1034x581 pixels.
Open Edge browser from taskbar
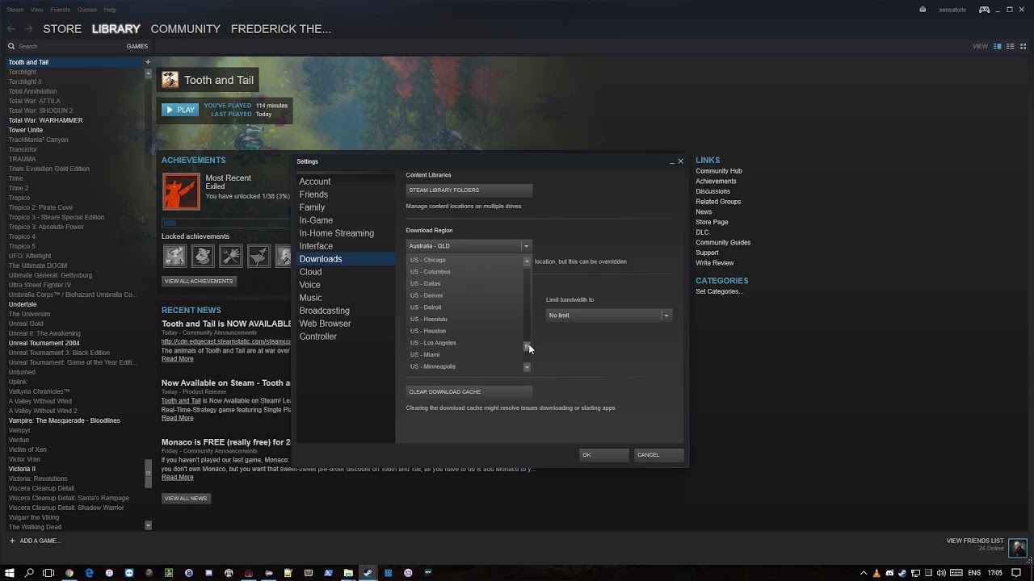pos(89,573)
